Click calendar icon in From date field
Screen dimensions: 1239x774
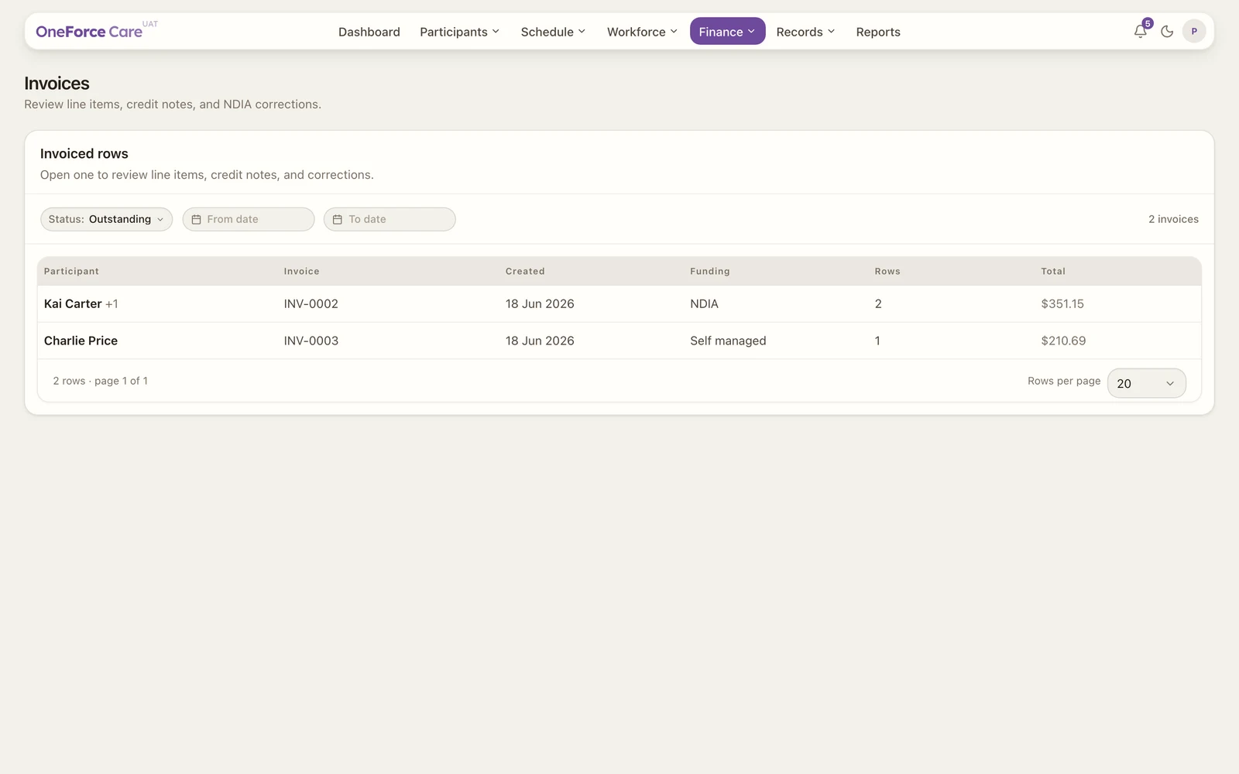(x=197, y=220)
